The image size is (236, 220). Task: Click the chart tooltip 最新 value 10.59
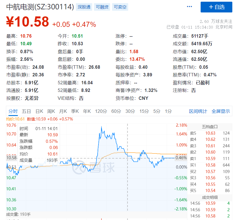click(x=53, y=135)
